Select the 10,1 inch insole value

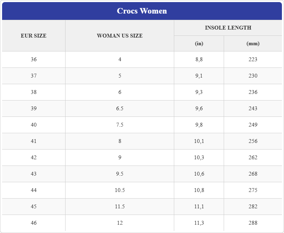tap(199, 141)
